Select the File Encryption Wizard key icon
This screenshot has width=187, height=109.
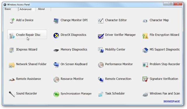click(x=145, y=36)
